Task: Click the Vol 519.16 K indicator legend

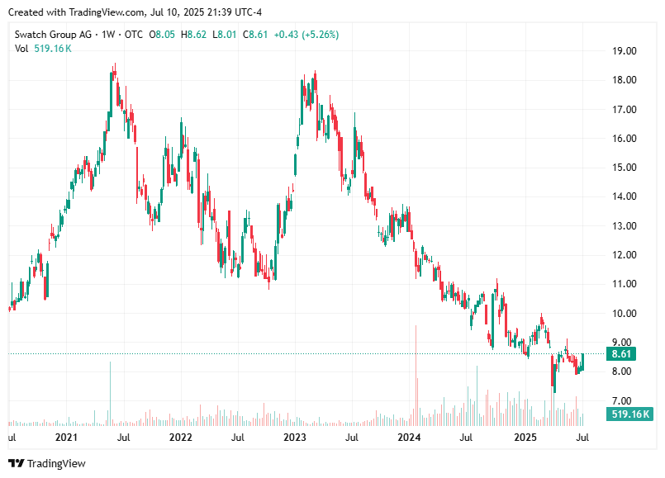Action: [x=43, y=49]
